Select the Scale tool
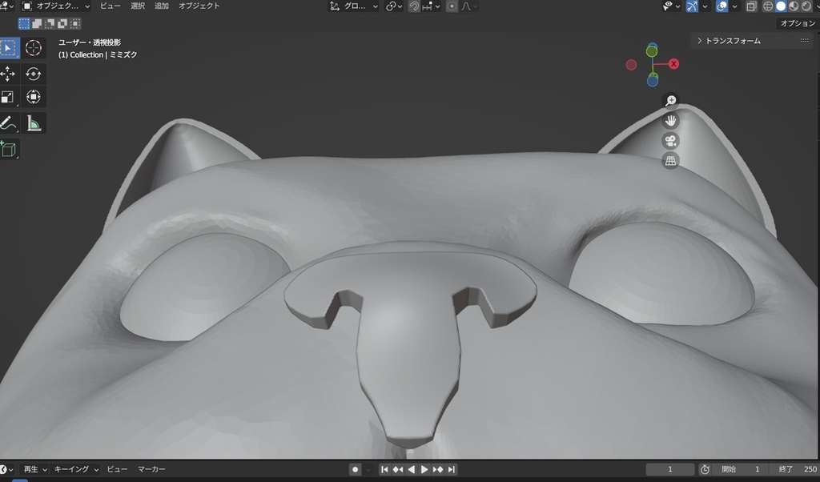 coord(8,97)
